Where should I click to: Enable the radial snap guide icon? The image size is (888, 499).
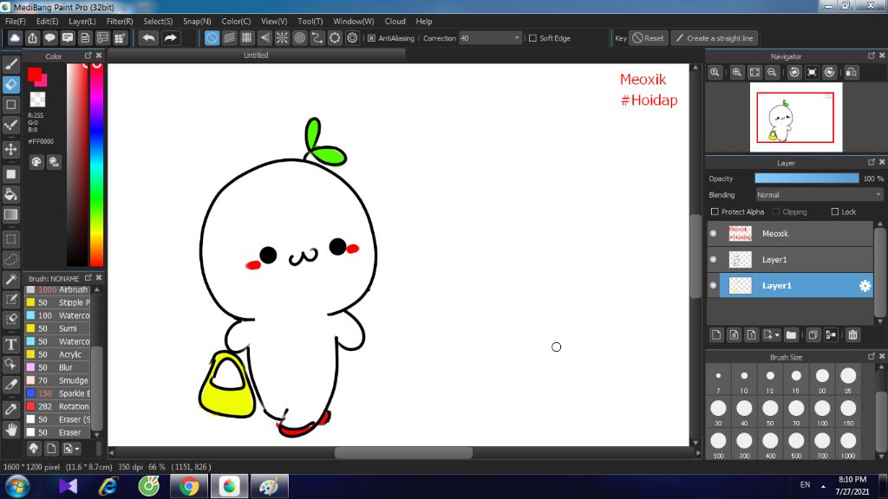tap(282, 38)
